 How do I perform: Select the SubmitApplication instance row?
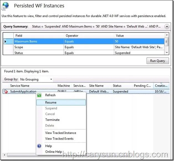(x=86, y=92)
